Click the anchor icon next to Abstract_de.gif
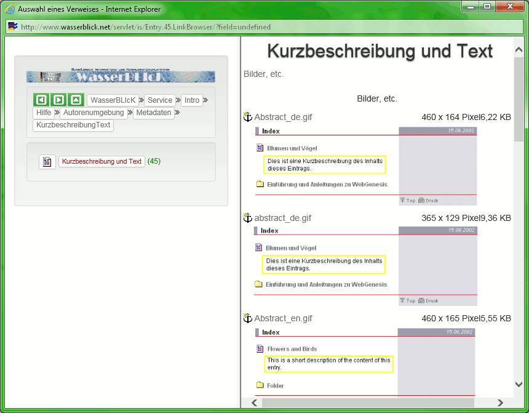The width and height of the screenshot is (529, 413). [248, 117]
